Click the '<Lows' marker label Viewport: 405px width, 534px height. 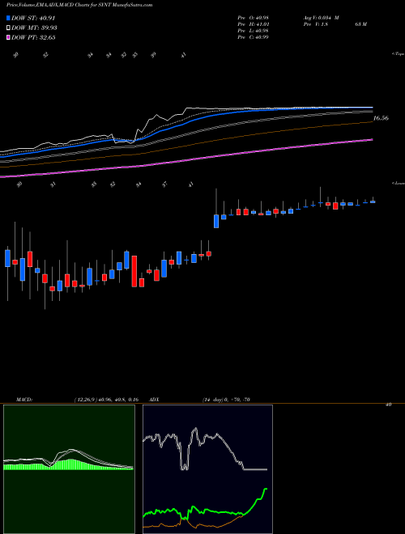click(398, 183)
